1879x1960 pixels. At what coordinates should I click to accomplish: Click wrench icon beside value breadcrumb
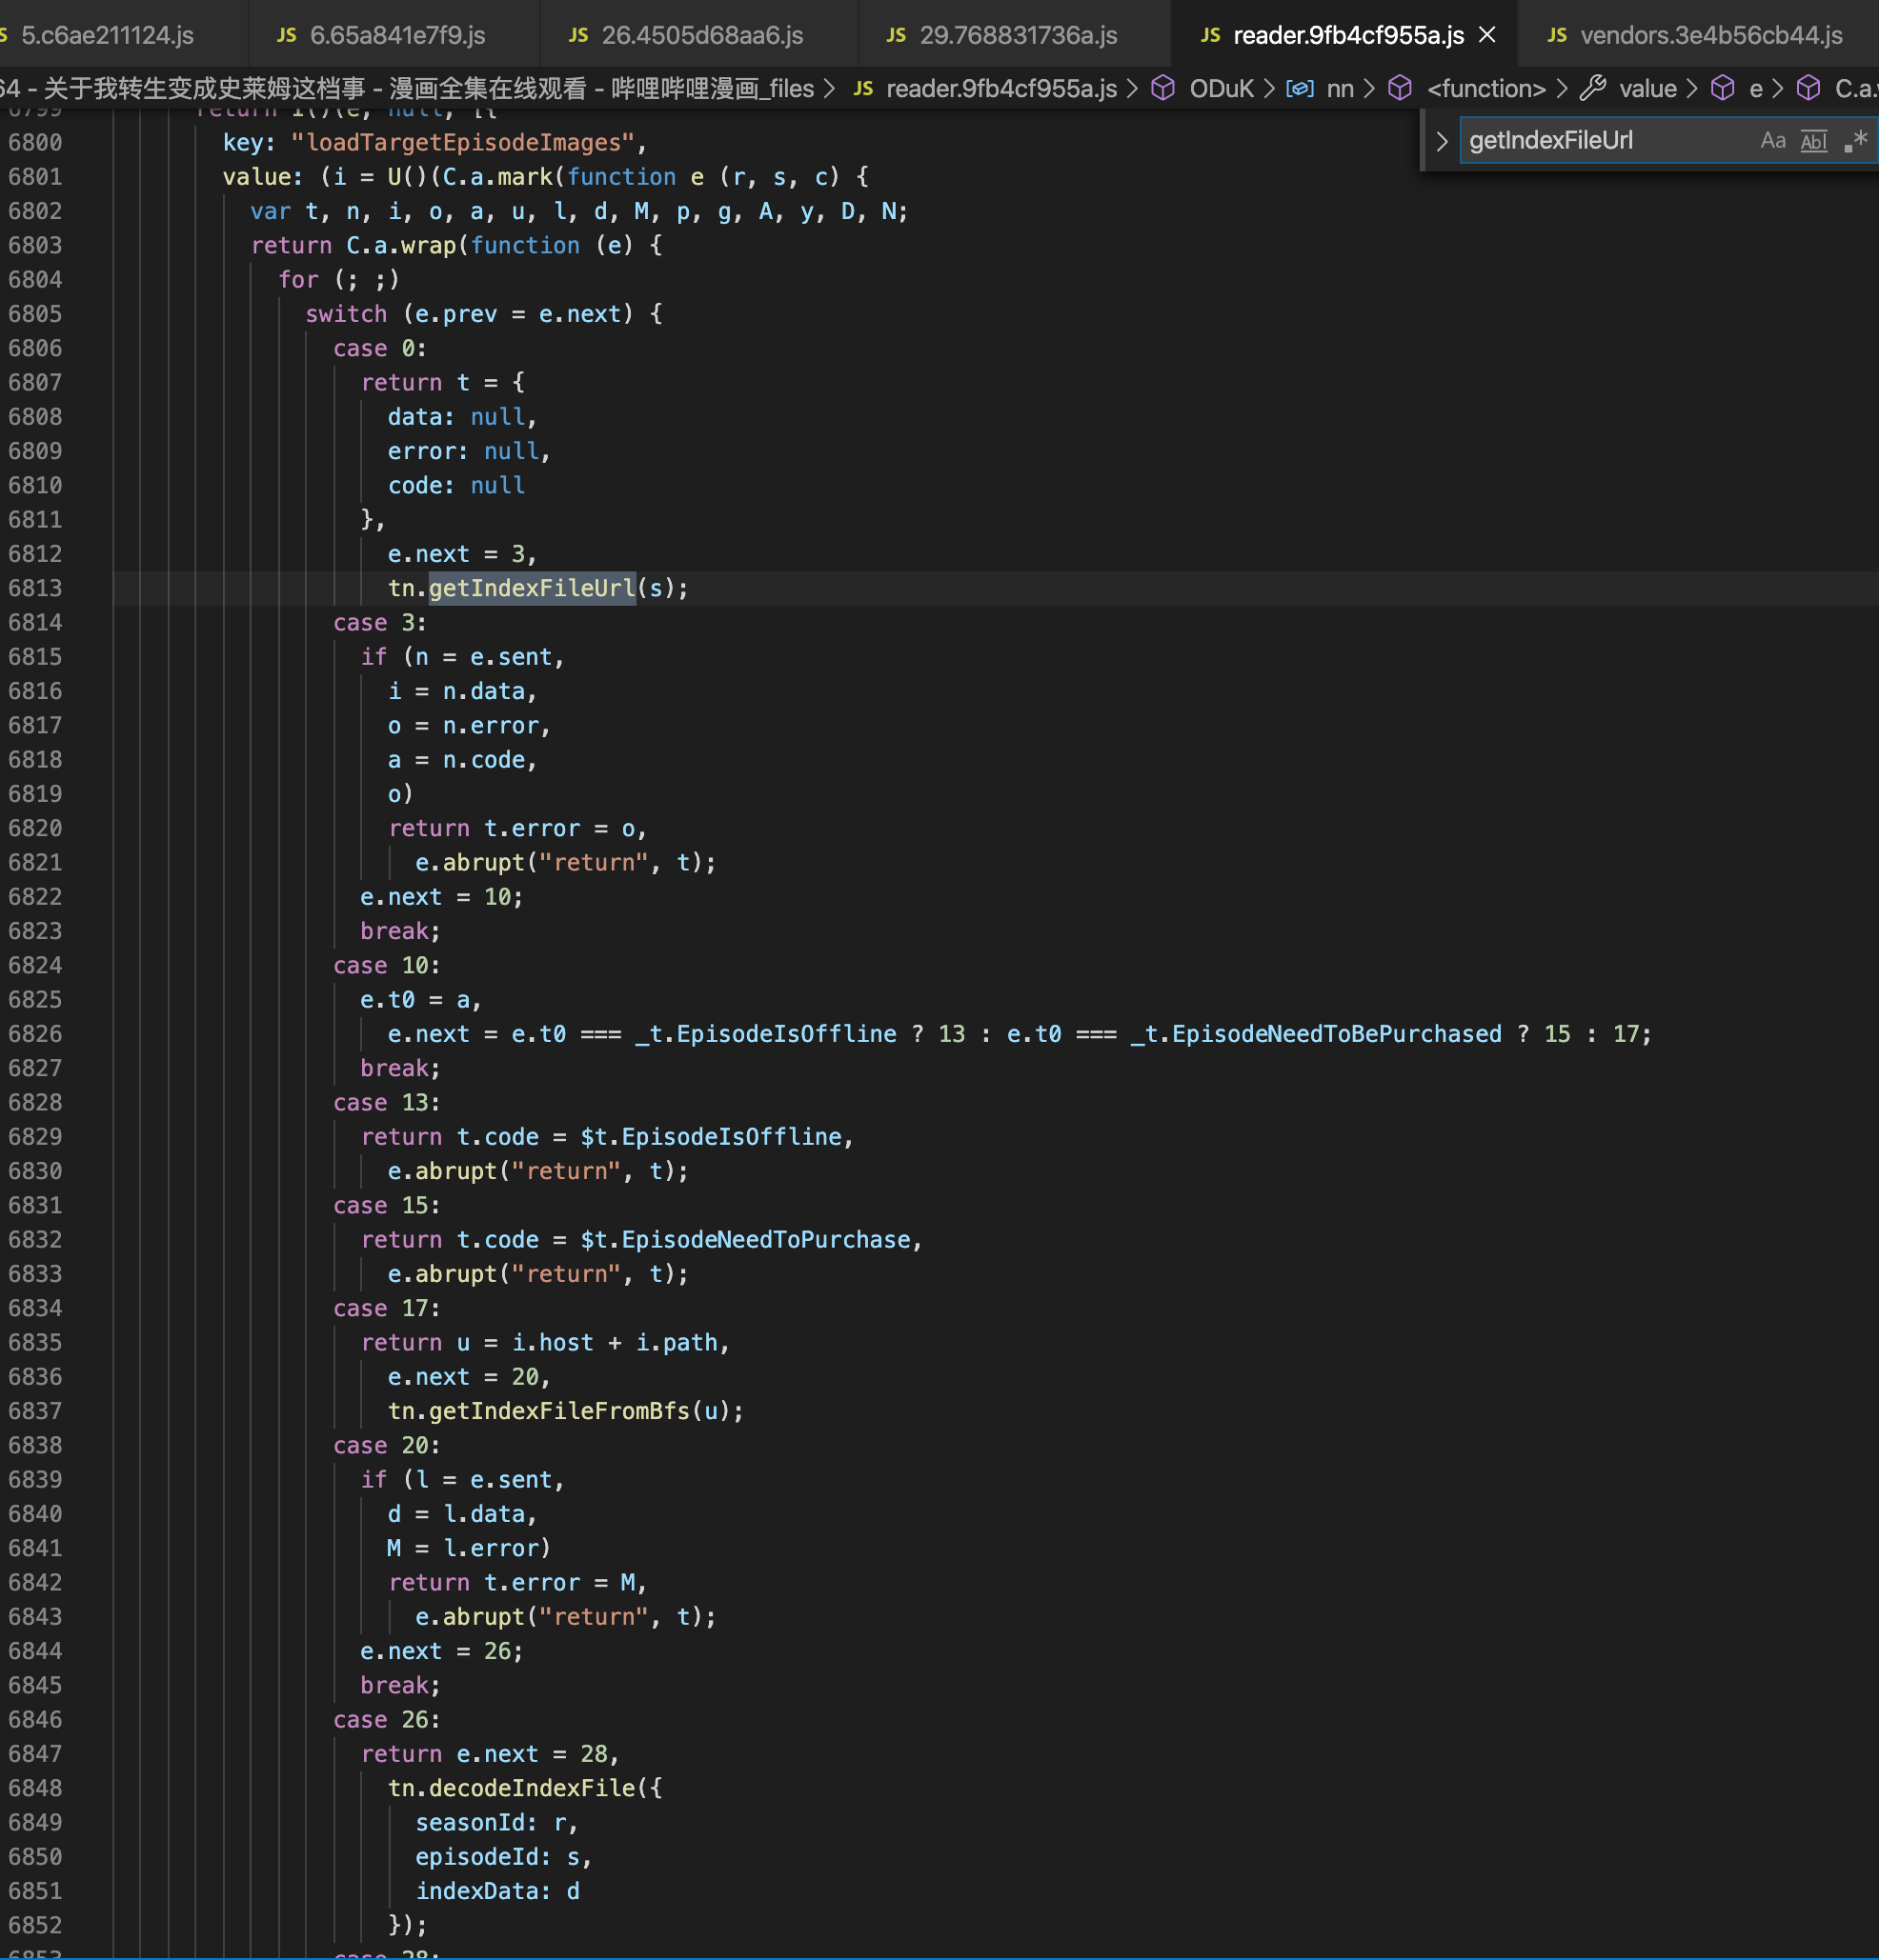pos(1593,89)
